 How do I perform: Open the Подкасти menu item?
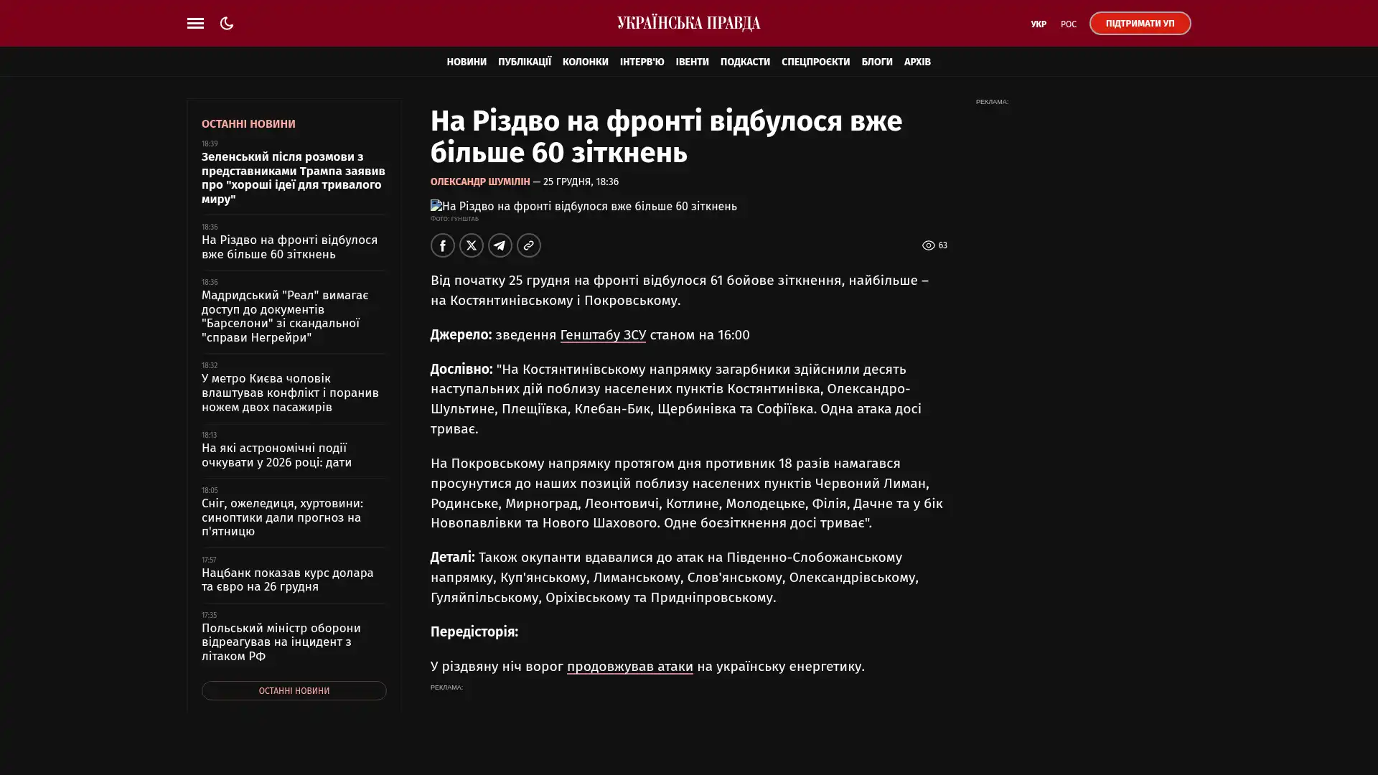tap(744, 62)
